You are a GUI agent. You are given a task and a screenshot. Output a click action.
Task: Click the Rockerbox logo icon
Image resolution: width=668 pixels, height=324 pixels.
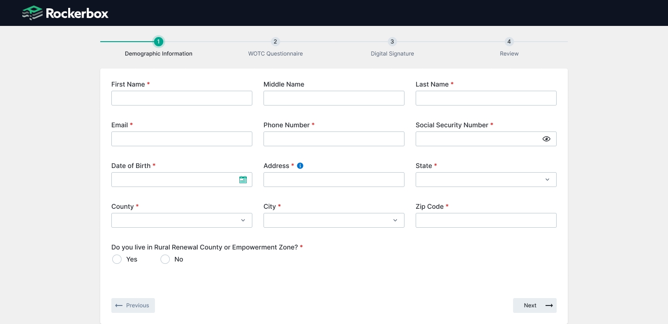(x=32, y=13)
